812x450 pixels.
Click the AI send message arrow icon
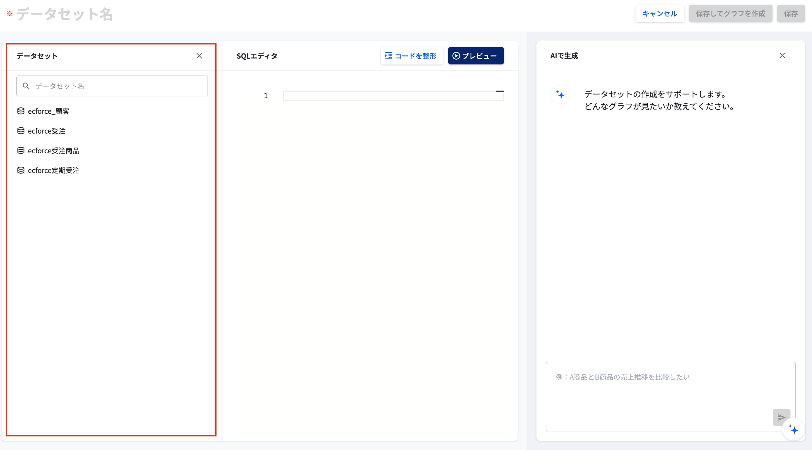(x=781, y=417)
